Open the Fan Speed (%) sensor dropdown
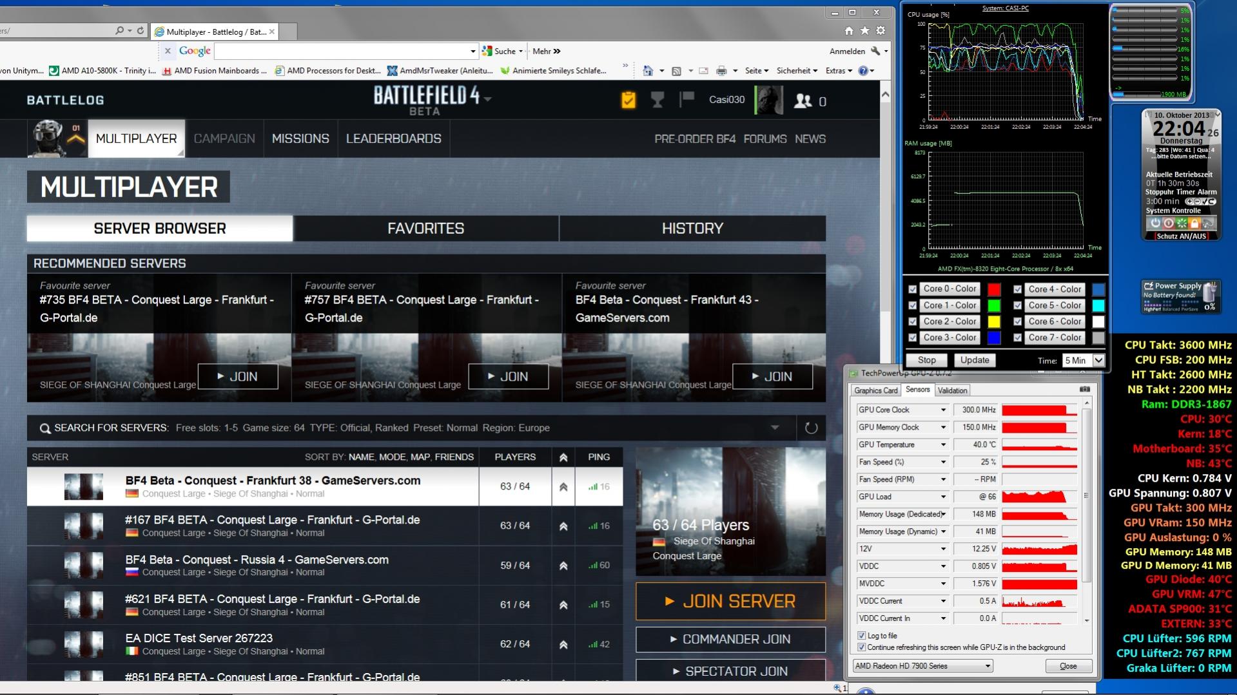The height and width of the screenshot is (695, 1237). (943, 462)
